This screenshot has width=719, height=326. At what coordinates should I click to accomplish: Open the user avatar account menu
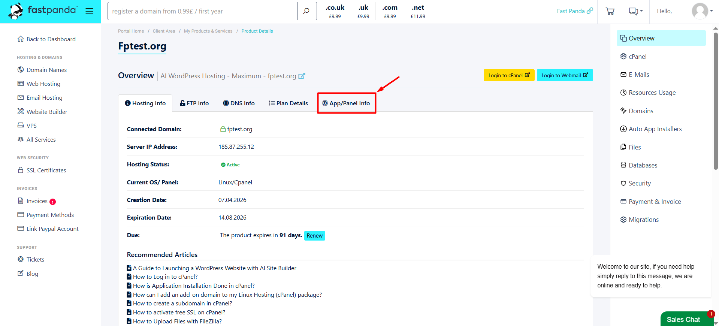pos(702,11)
